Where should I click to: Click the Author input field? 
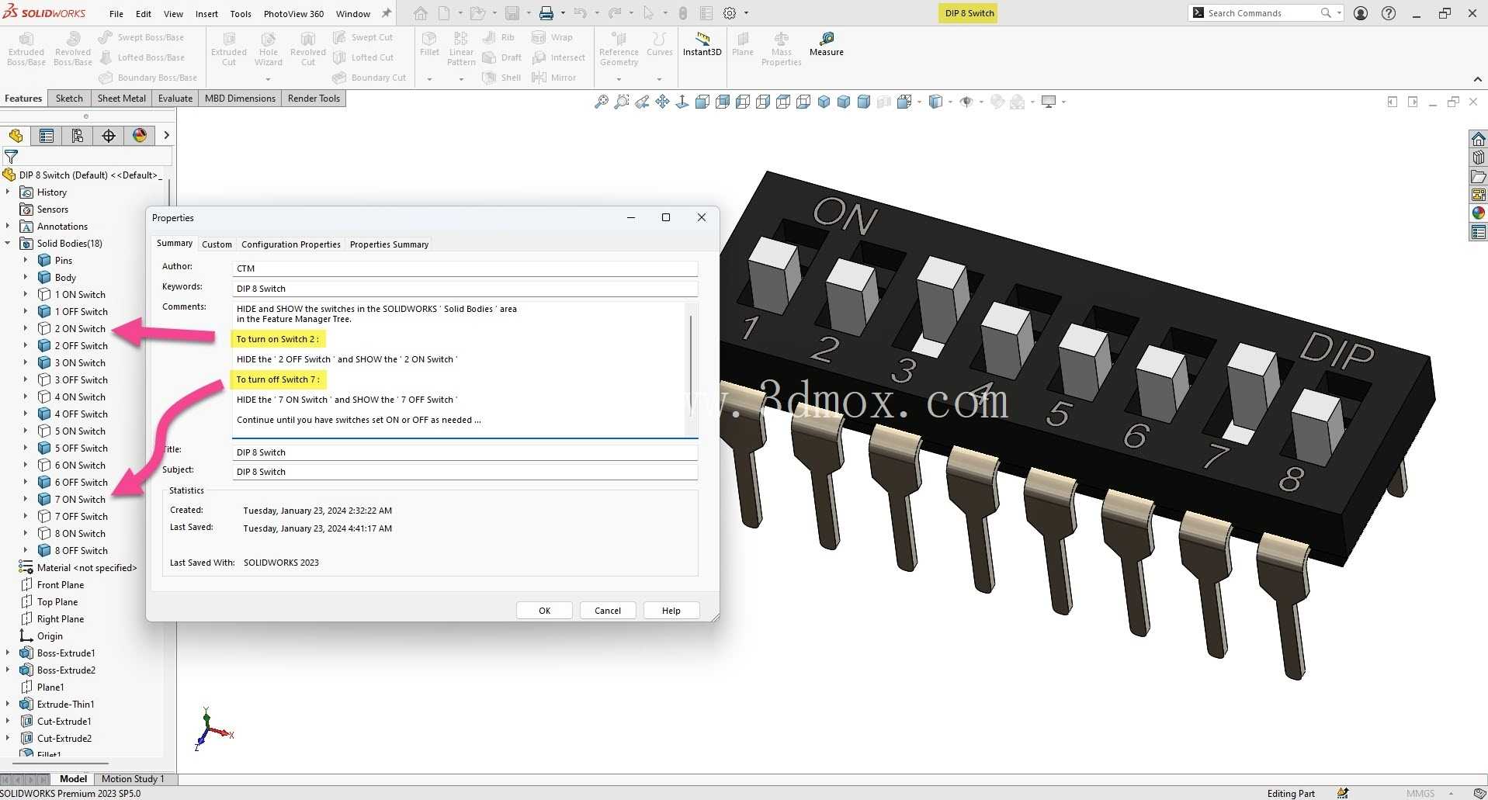pos(465,268)
